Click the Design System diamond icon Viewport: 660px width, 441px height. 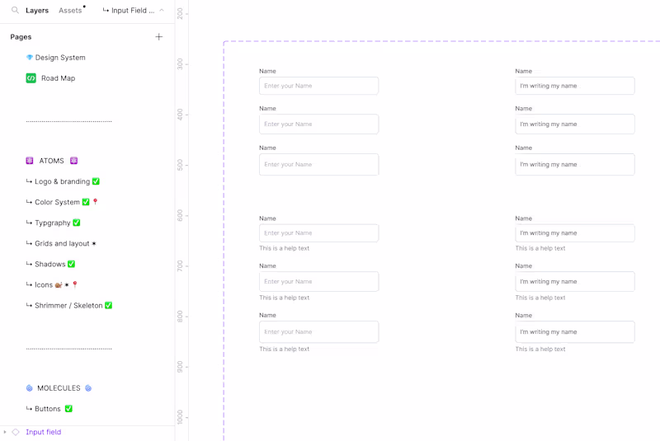tap(30, 57)
